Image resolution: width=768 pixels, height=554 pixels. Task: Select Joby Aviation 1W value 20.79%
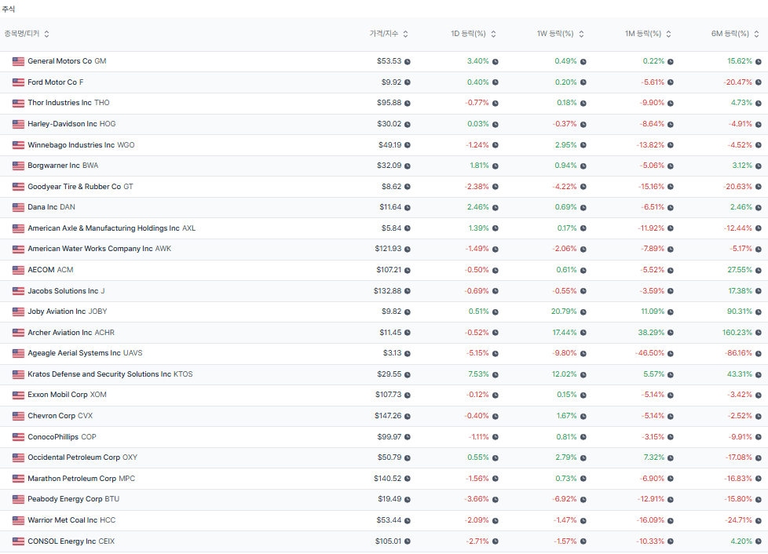(564, 312)
